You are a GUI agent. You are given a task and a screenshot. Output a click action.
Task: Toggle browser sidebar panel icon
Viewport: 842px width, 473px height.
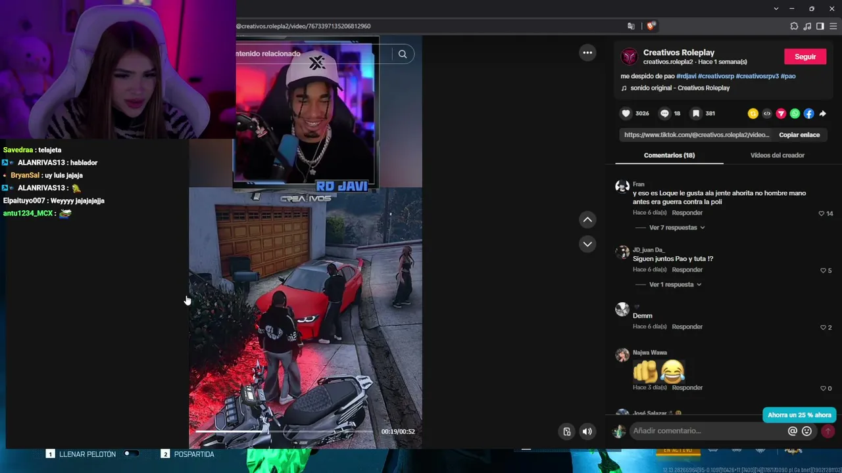point(820,26)
